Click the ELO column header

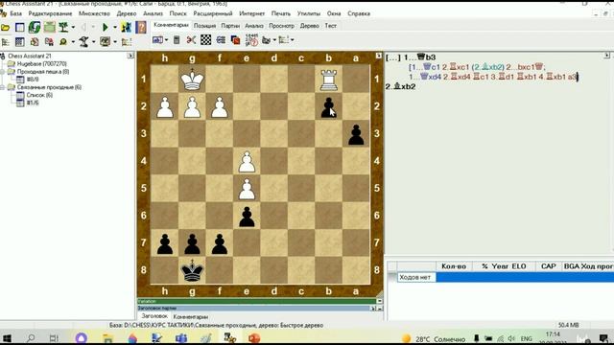tap(519, 266)
